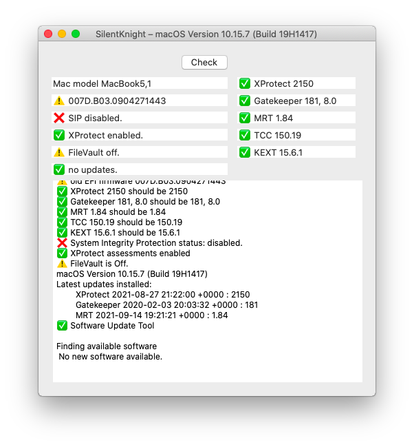Click check icon of 'MRT 1.84 should be 1.84'
The image size is (414, 447).
tap(62, 212)
